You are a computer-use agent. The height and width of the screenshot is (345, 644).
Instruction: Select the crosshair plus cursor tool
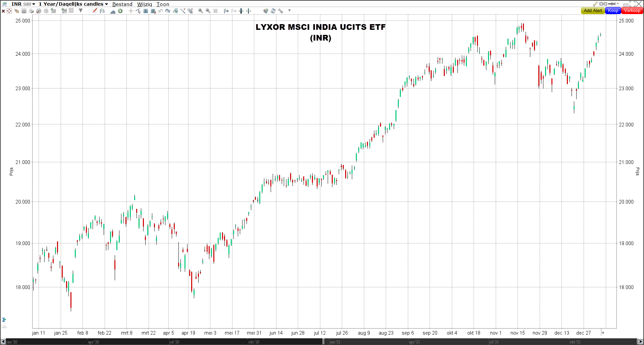click(x=131, y=11)
